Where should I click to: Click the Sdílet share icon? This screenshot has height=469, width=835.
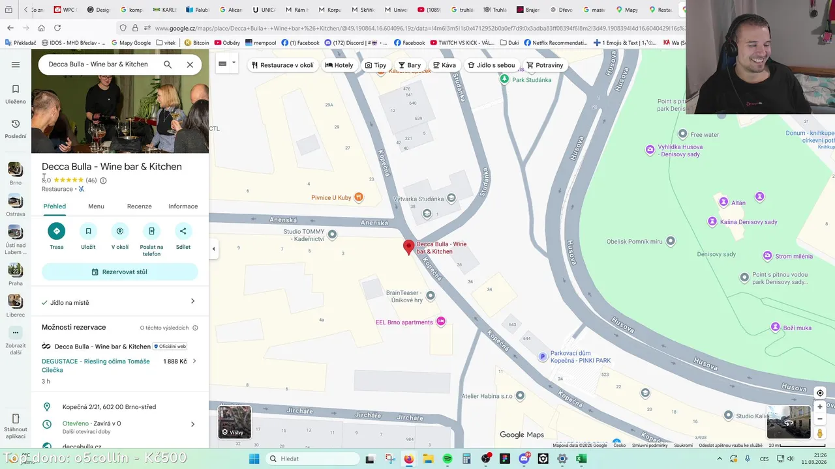click(x=183, y=231)
